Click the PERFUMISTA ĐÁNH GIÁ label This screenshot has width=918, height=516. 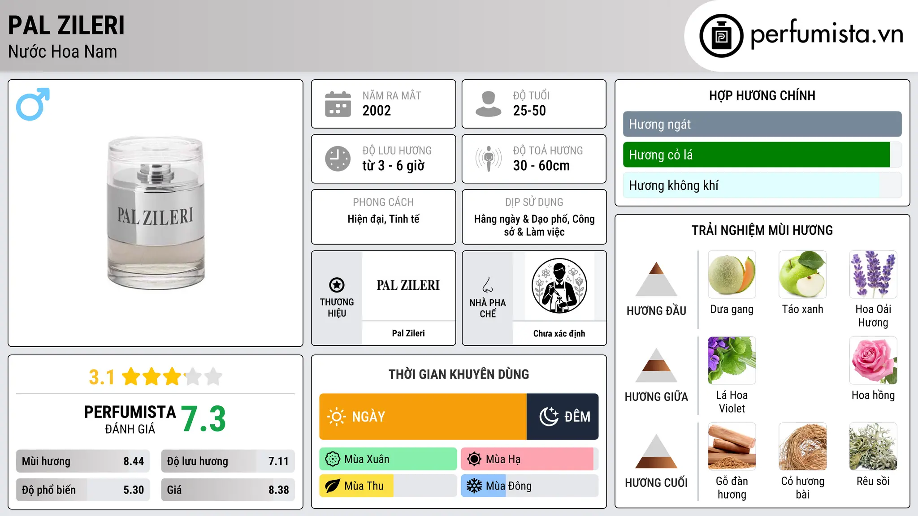coord(130,420)
